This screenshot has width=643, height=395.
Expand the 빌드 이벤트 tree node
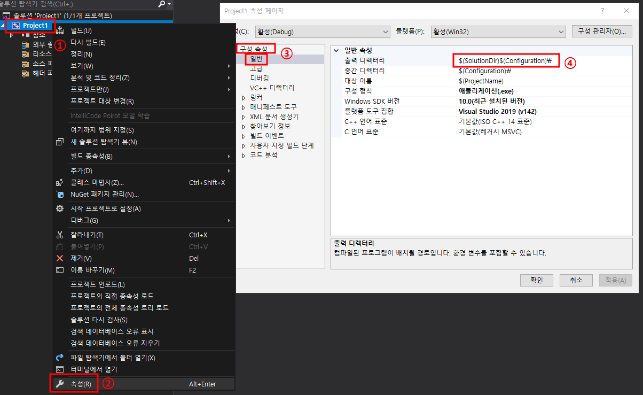[244, 136]
